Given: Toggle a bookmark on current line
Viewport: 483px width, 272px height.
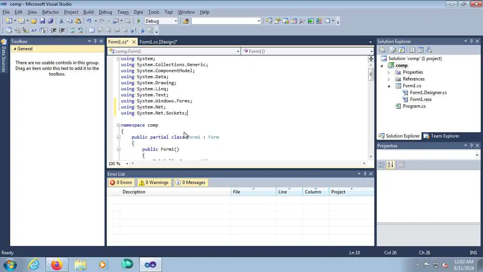Looking at the screenshot, I should pos(91,30).
